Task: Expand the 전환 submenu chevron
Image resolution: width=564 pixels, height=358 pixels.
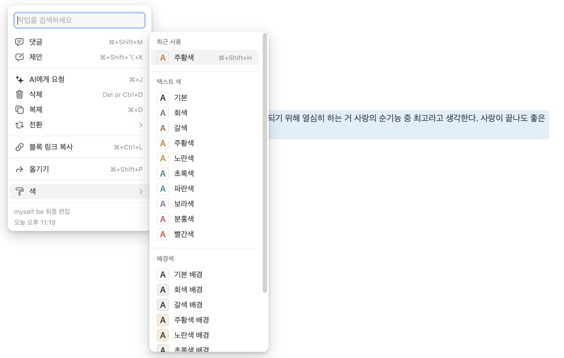Action: click(141, 125)
